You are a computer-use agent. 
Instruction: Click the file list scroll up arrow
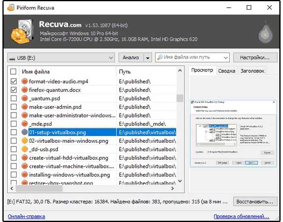tap(180, 71)
